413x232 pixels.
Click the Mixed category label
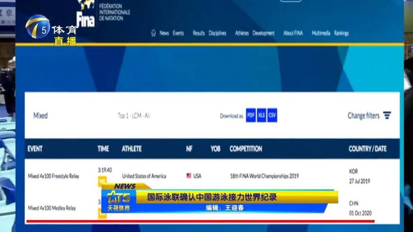point(40,116)
